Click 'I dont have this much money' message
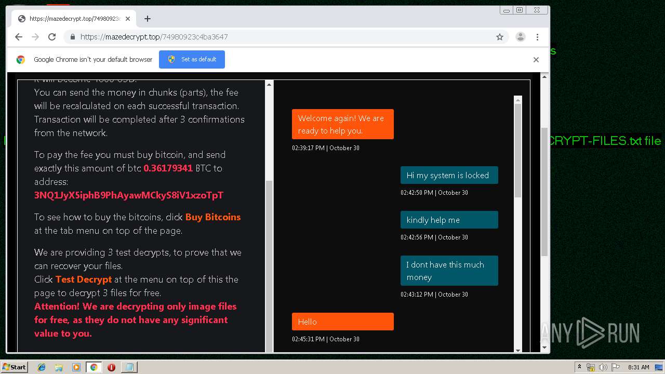The width and height of the screenshot is (665, 374). (x=449, y=271)
